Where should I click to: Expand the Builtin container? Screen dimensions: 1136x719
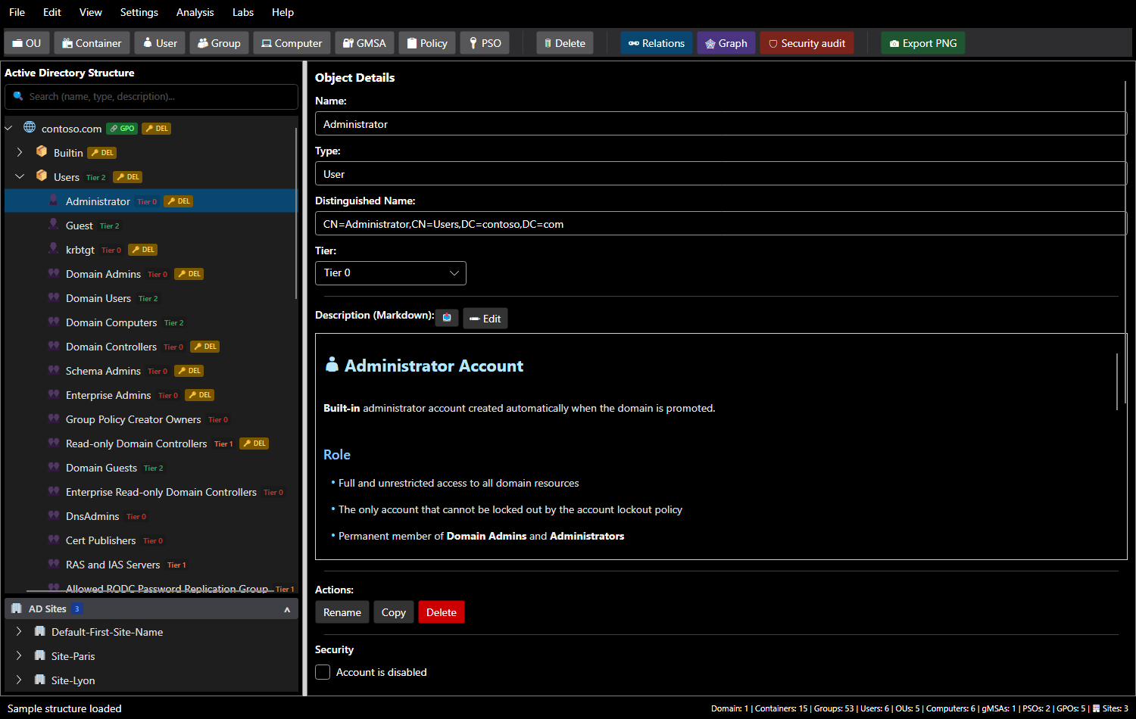20,152
